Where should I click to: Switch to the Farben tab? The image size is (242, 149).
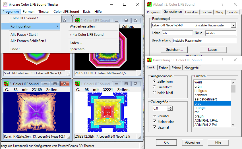[x=164, y=68]
